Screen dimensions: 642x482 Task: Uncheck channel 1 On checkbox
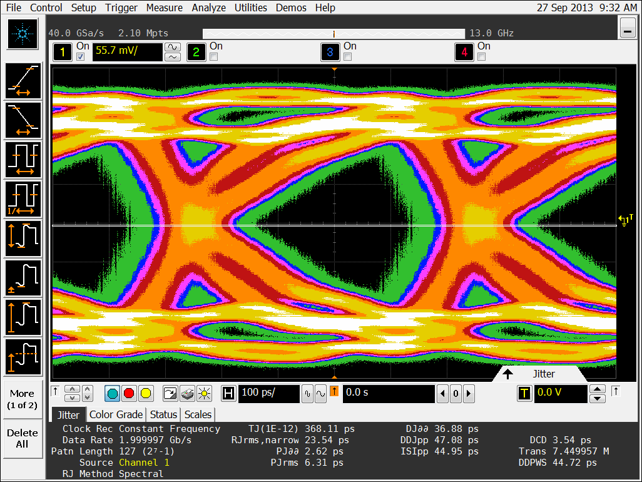tap(81, 57)
